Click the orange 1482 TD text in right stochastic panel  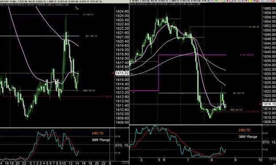[245, 130]
